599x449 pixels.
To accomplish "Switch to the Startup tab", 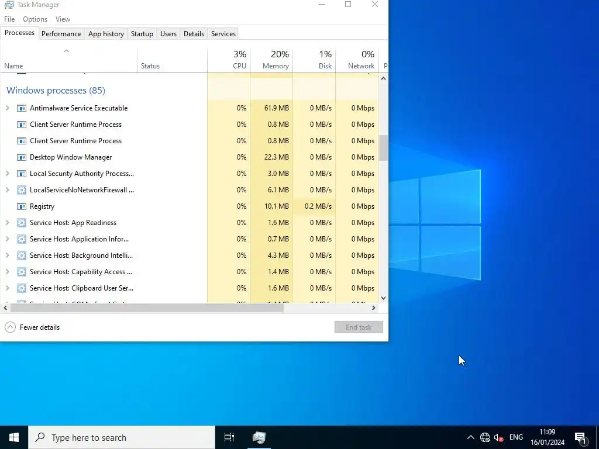I will click(142, 34).
